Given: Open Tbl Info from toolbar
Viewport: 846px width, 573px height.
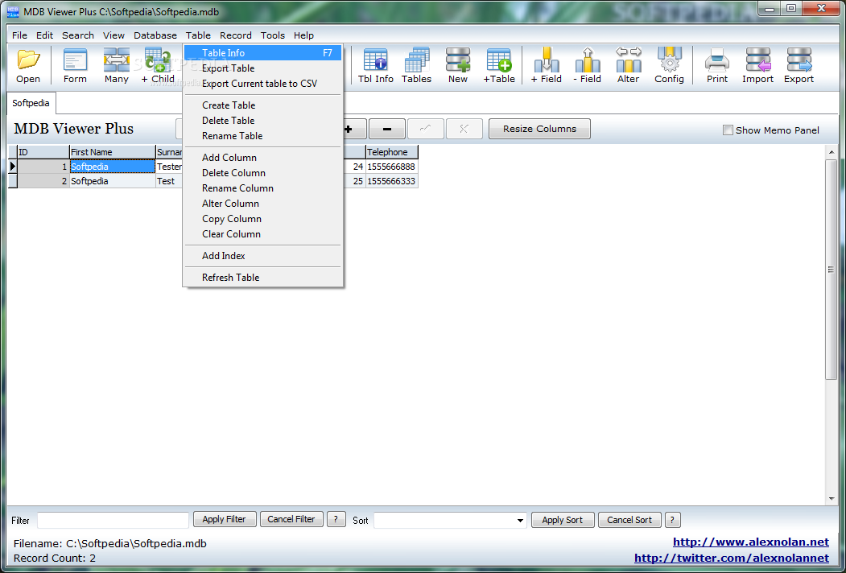Looking at the screenshot, I should [x=376, y=65].
